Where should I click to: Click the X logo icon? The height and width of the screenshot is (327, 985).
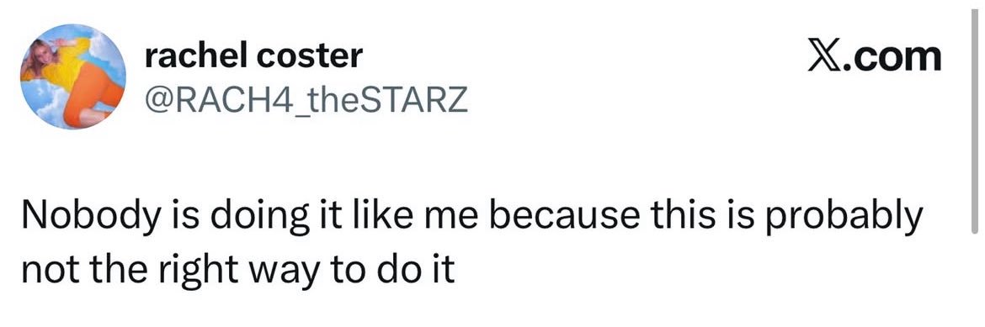click(822, 57)
